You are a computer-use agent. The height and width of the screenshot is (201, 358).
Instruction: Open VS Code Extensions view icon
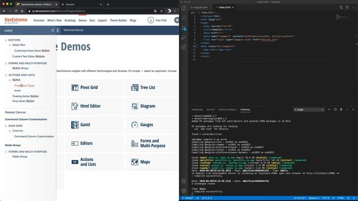pos(183,47)
